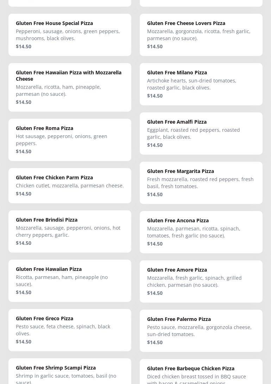Pick the Gluten Free Margarita Pizza

tap(201, 182)
